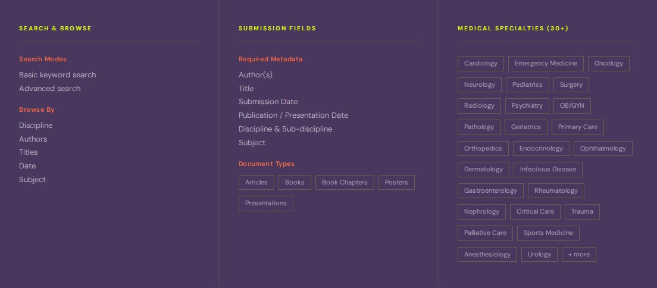Select the Posters document type tag
657x288 pixels.
coord(396,182)
